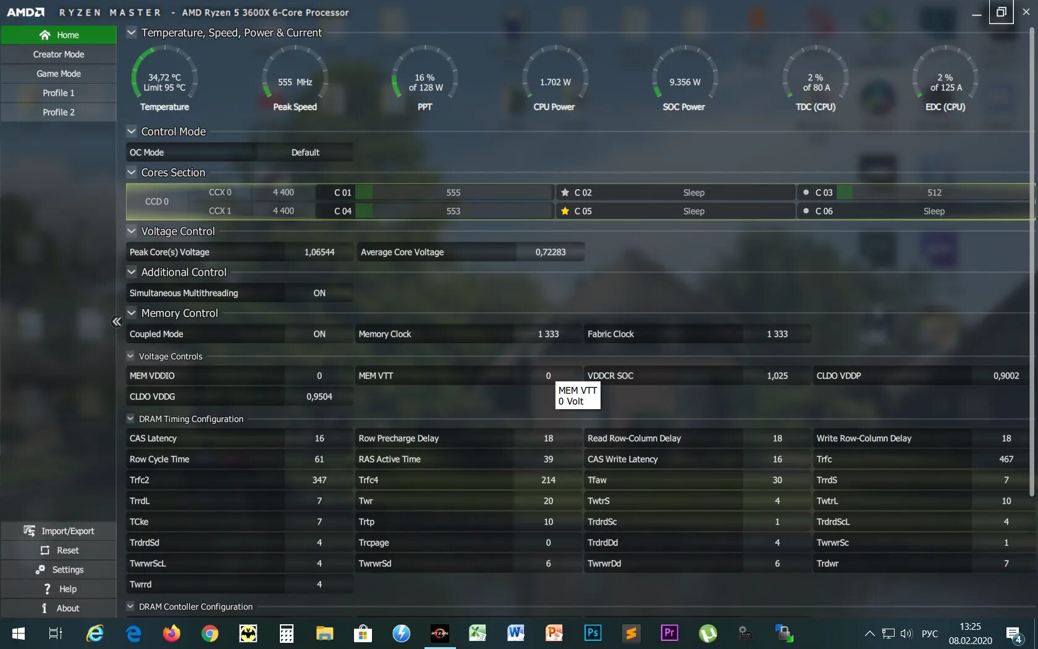
Task: Click the Reset icon in sidebar
Action: [44, 550]
